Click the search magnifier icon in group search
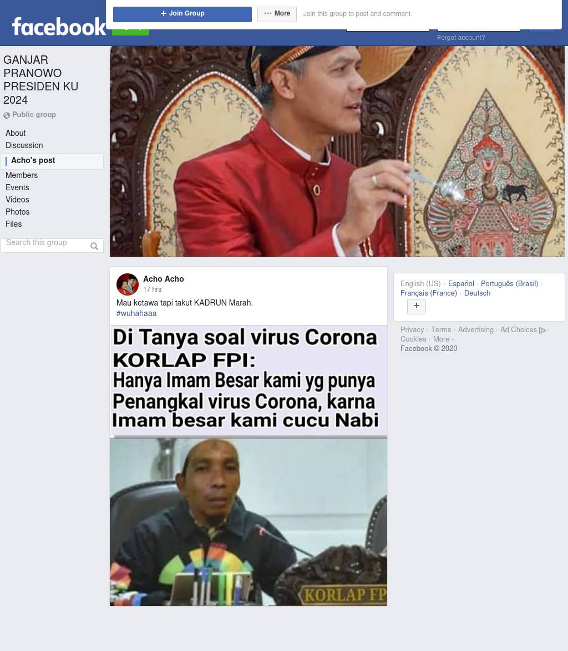The width and height of the screenshot is (568, 651). [x=94, y=246]
